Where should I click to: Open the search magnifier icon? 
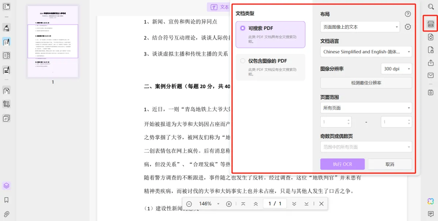coord(431,7)
